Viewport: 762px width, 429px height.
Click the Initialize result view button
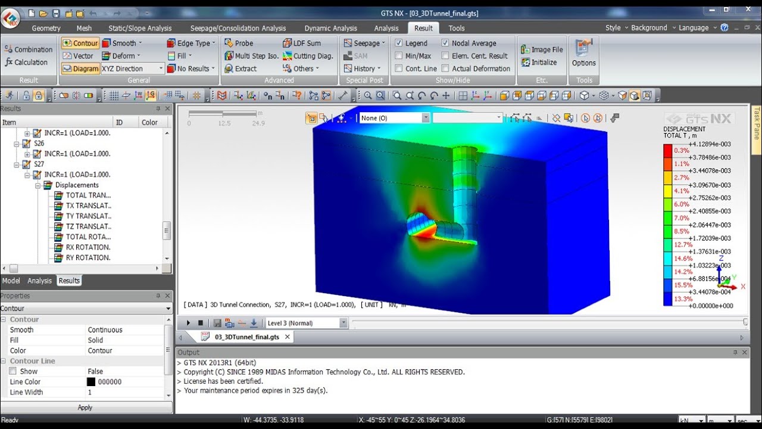pyautogui.click(x=539, y=62)
